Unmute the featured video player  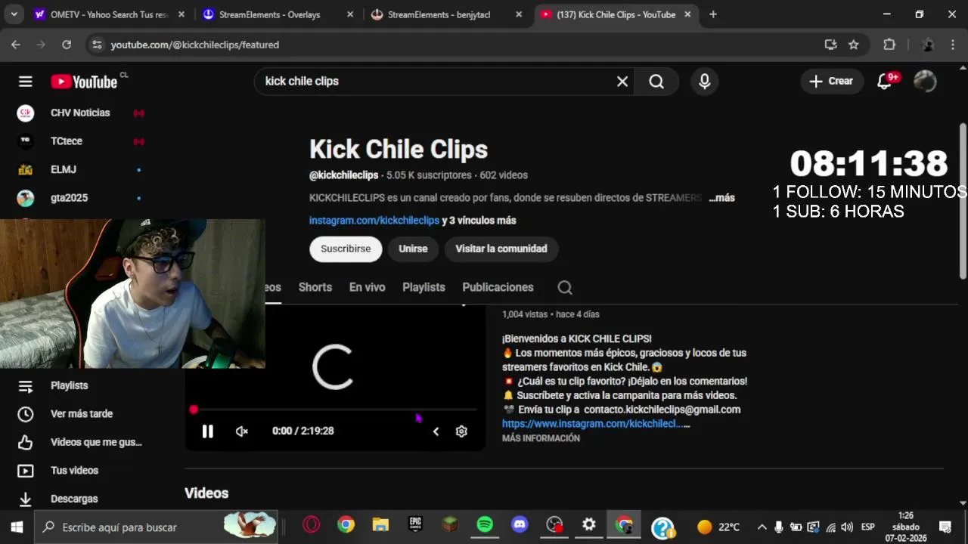242,431
